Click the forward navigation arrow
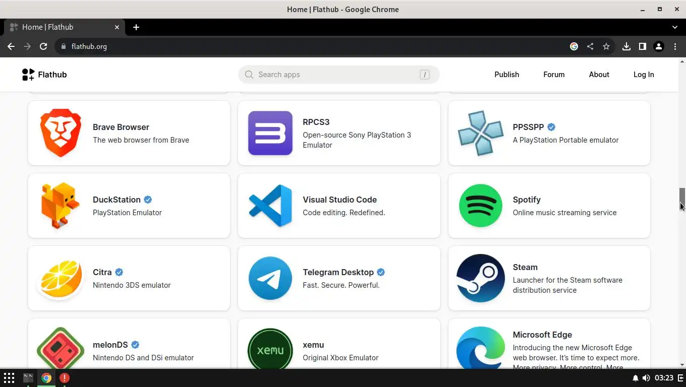 27,46
